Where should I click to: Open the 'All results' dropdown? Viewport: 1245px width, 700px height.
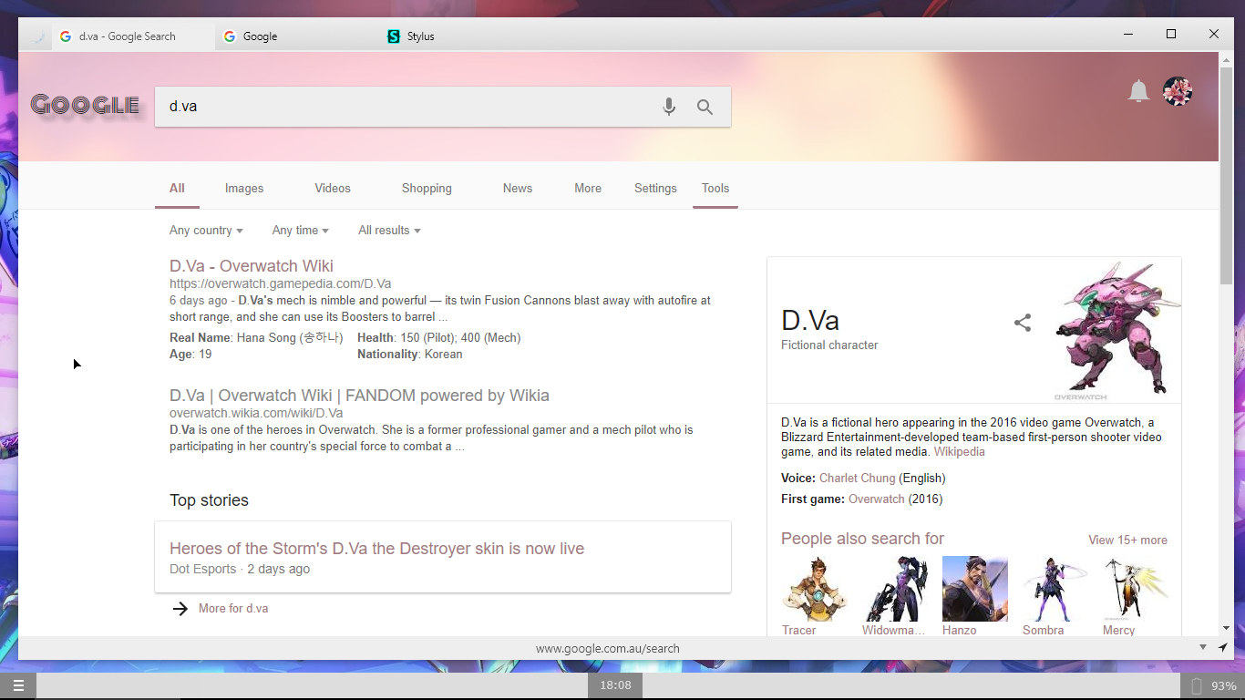pyautogui.click(x=387, y=230)
